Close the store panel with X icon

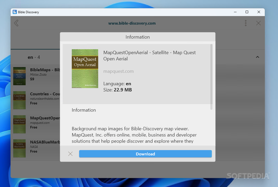(x=258, y=23)
